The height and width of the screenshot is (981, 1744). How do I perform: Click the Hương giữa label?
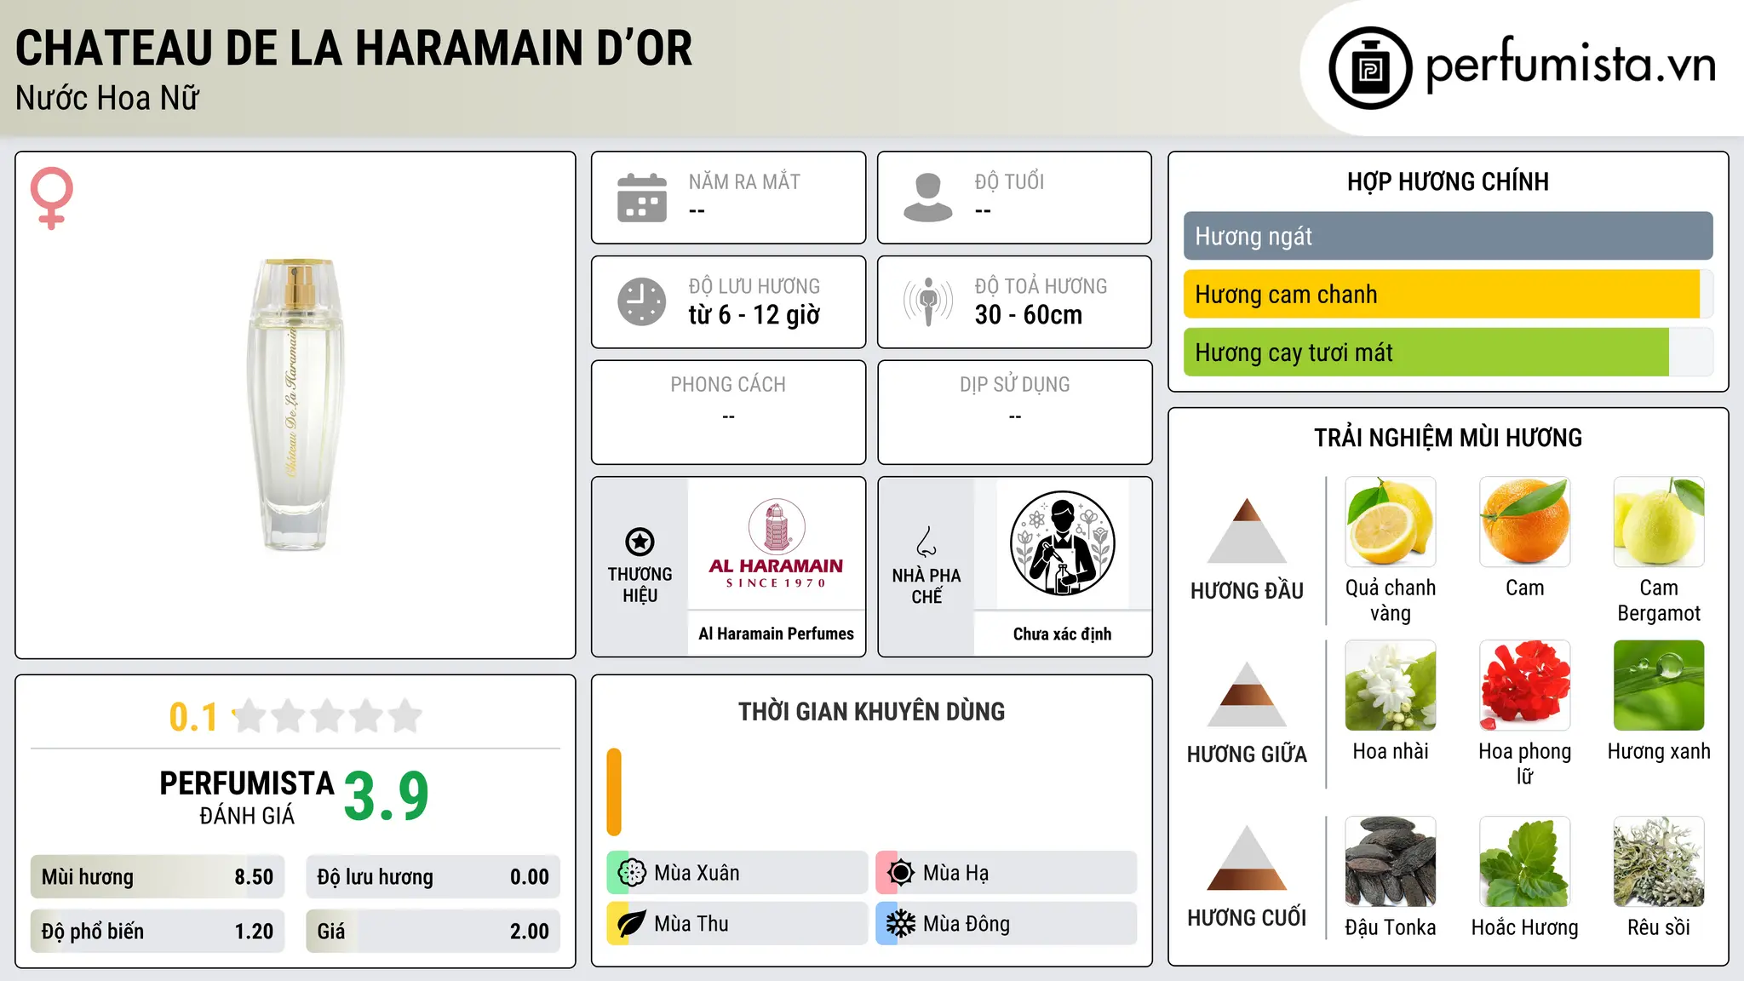[x=1247, y=754]
